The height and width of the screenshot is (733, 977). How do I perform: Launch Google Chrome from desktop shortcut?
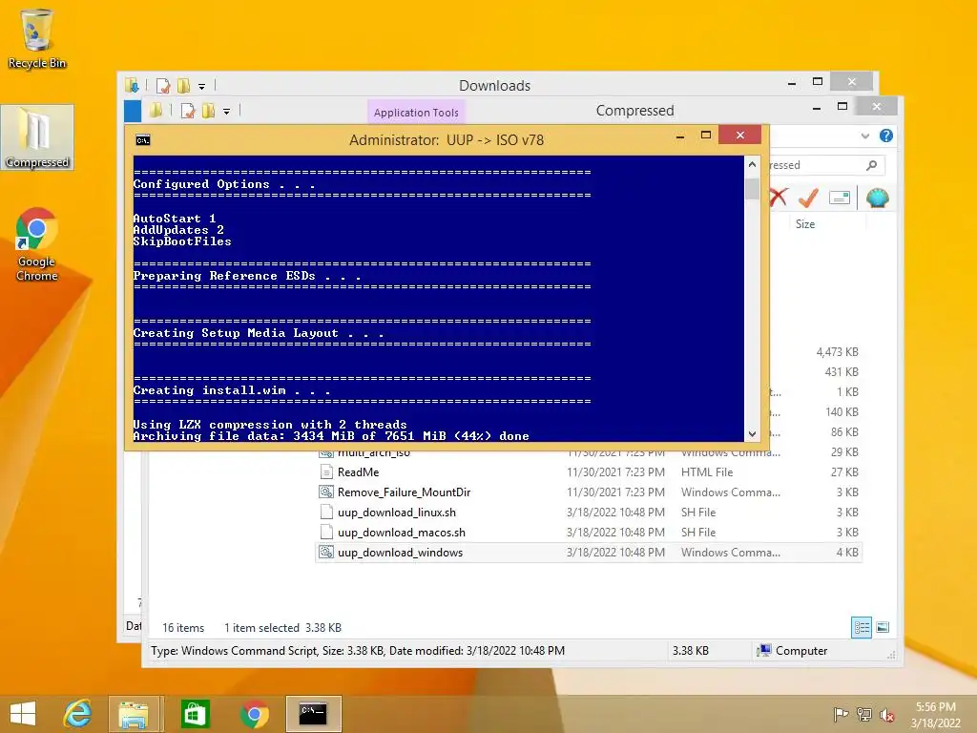[x=37, y=244]
